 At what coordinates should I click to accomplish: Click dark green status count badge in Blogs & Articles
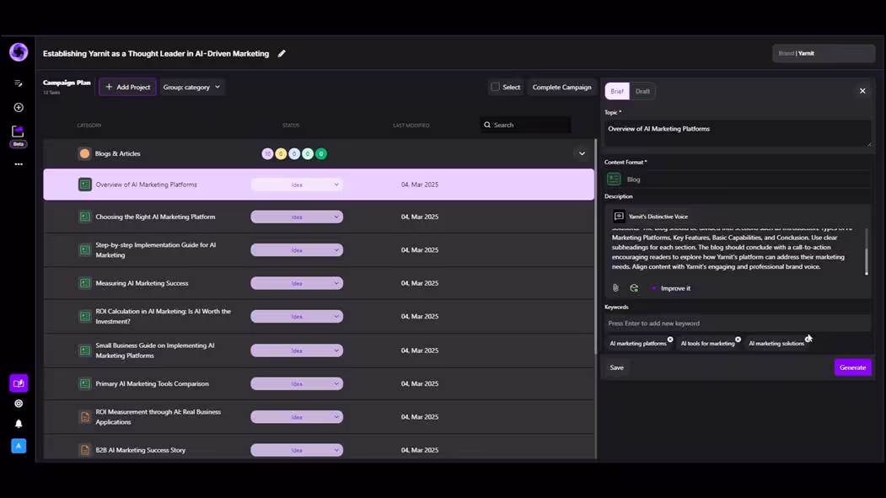pyautogui.click(x=321, y=153)
